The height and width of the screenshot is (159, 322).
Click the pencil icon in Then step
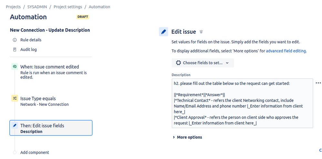click(x=15, y=125)
